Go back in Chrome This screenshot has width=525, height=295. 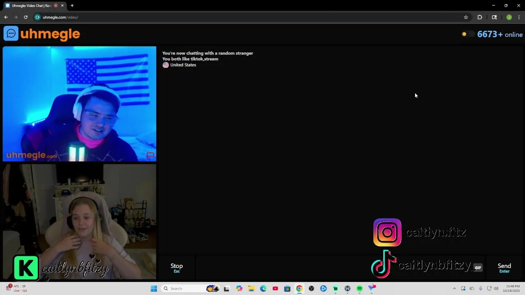pos(6,17)
